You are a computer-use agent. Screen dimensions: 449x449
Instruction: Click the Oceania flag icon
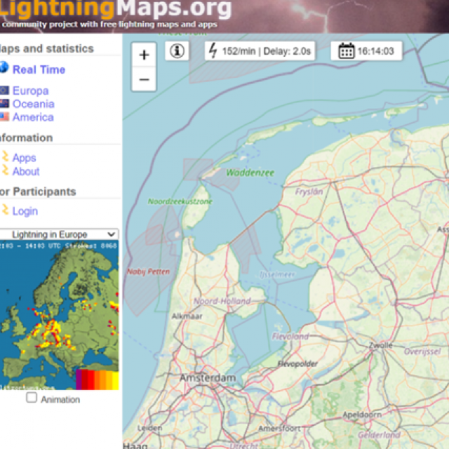[4, 103]
